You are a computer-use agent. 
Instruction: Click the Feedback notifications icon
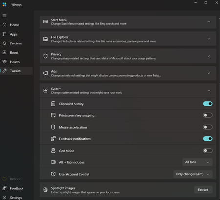point(53,139)
